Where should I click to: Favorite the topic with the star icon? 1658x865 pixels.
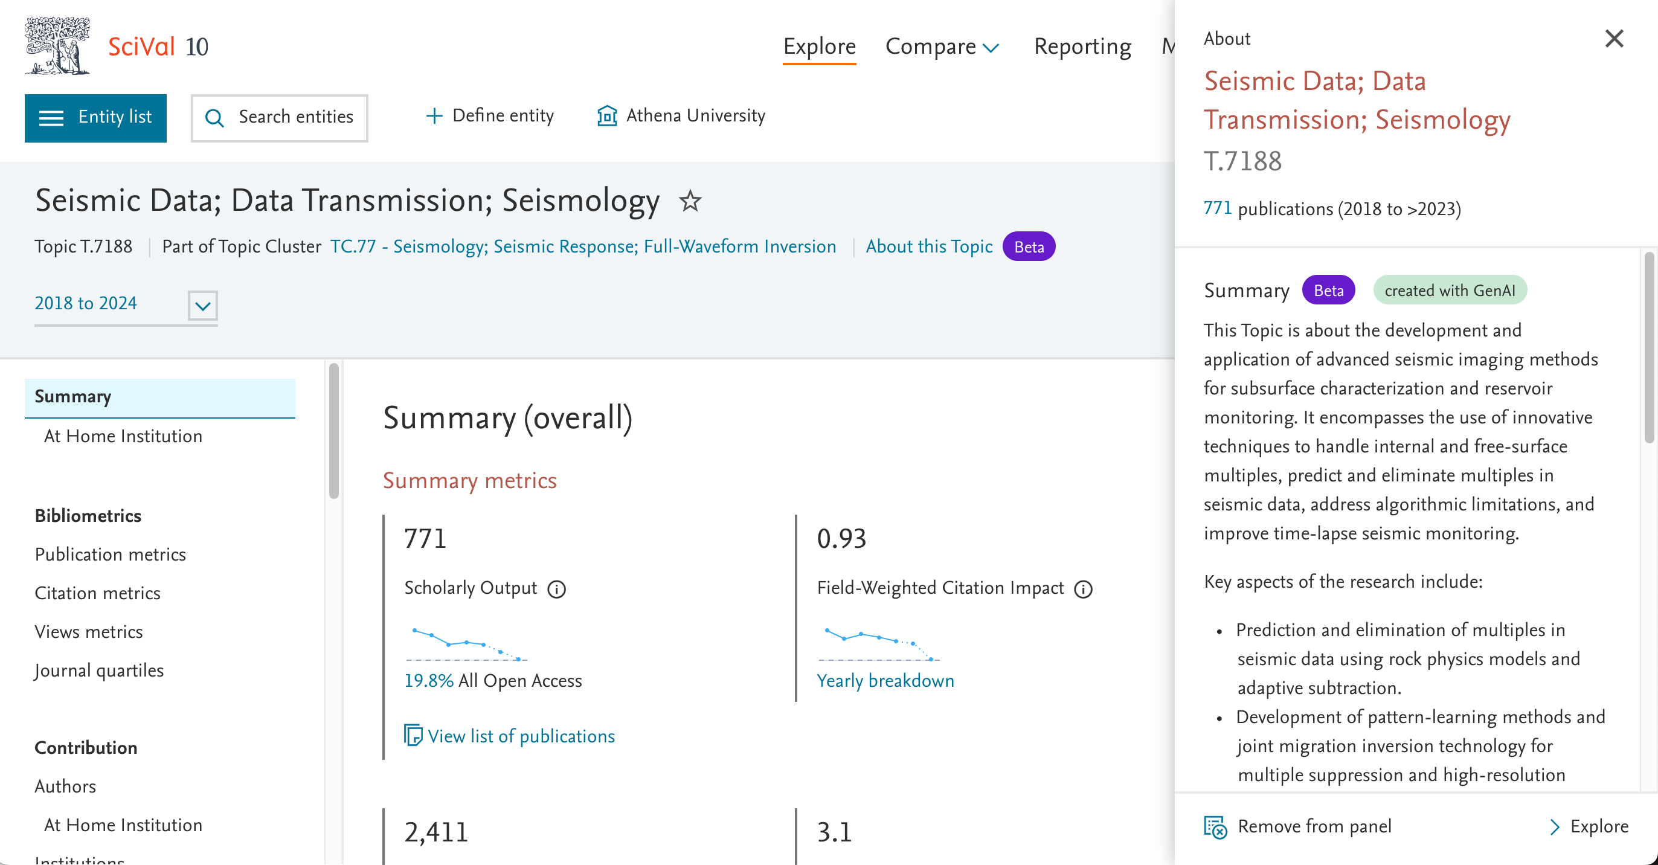690,201
